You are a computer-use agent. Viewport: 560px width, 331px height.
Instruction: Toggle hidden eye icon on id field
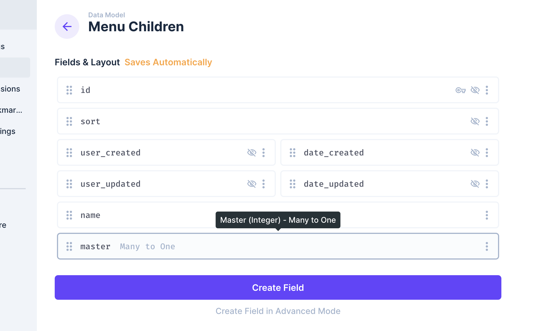475,90
